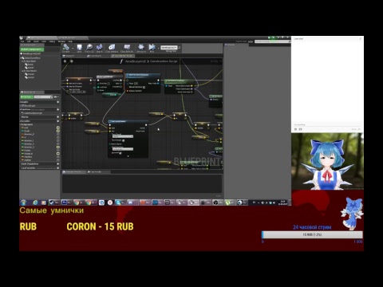Click the emoji icon in the chat window
Image resolution: width=383 pixels, height=287 pixels.
[x=295, y=129]
